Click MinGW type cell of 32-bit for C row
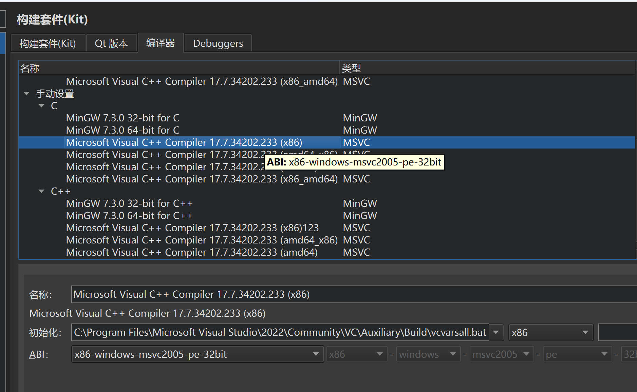 (x=360, y=118)
